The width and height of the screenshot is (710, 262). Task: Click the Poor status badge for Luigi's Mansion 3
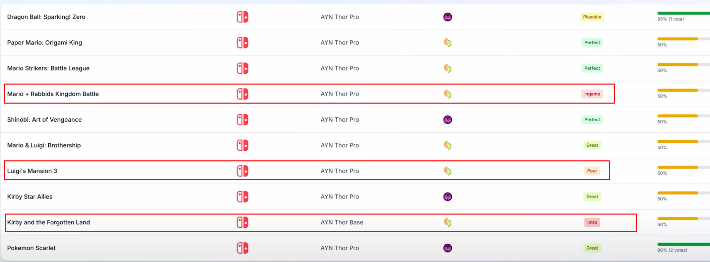[592, 171]
